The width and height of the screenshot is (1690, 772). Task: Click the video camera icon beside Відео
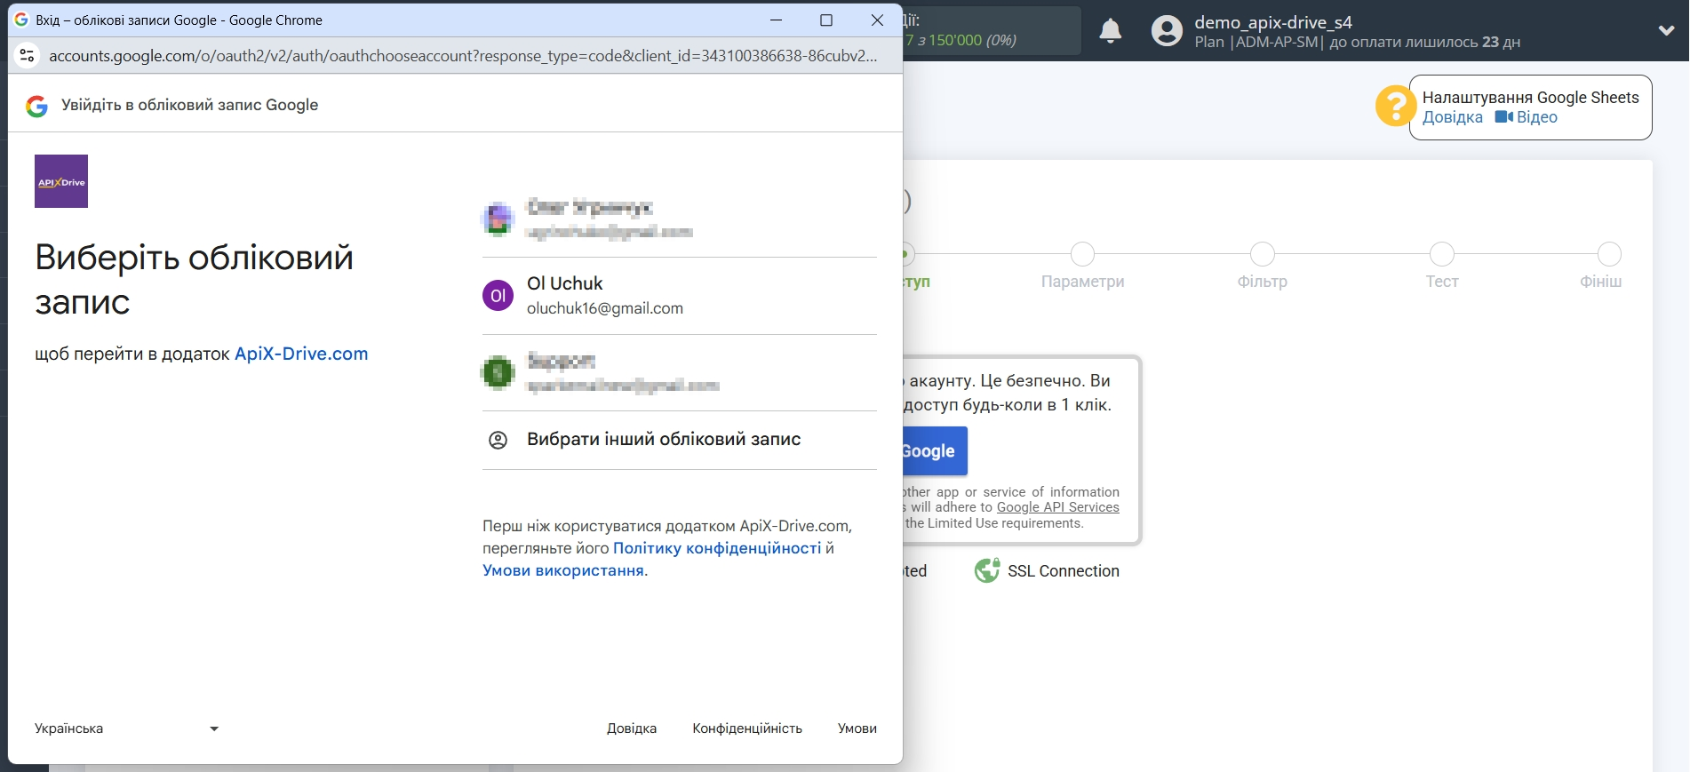point(1503,117)
